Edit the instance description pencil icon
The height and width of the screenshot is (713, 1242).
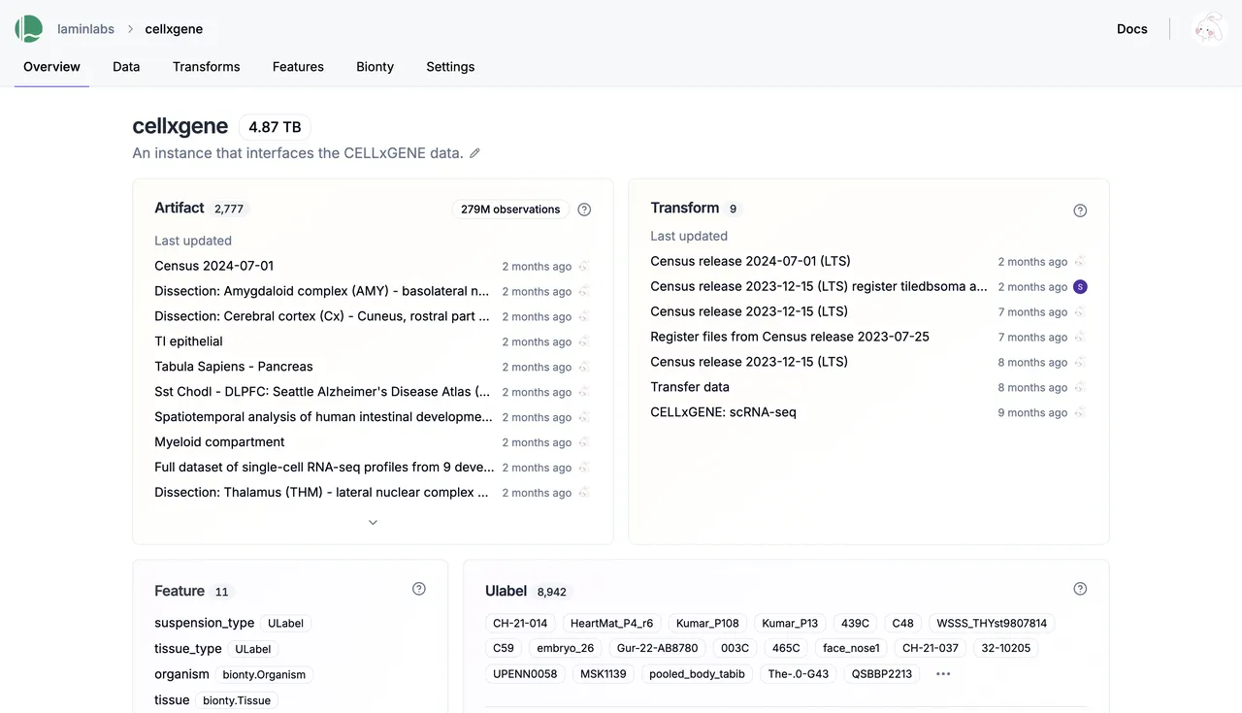coord(474,153)
